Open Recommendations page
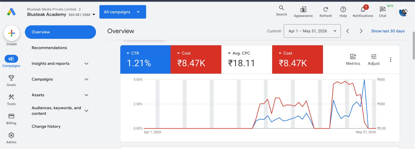The width and height of the screenshot is (415, 149). 49,48
